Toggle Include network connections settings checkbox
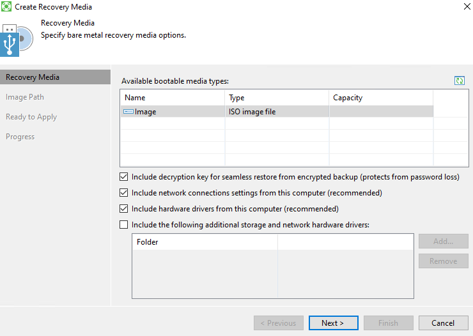Image resolution: width=473 pixels, height=336 pixels. pyautogui.click(x=123, y=193)
